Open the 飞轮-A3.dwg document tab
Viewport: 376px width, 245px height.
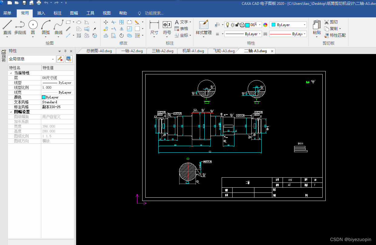point(224,51)
